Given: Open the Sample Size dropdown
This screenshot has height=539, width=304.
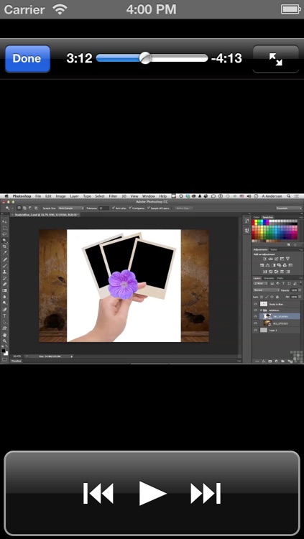Looking at the screenshot, I should 71,208.
